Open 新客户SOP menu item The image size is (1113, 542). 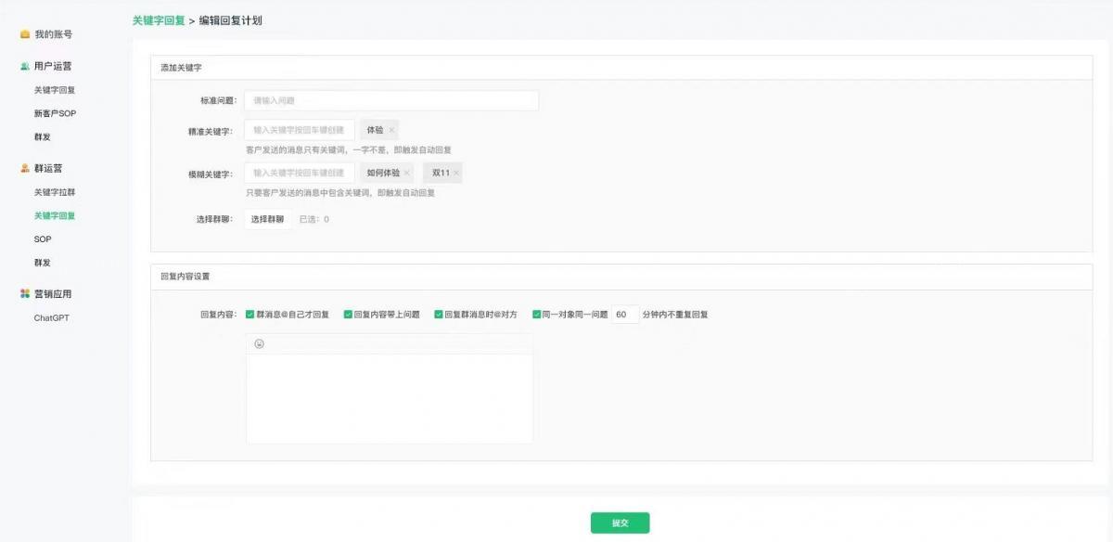(55, 114)
